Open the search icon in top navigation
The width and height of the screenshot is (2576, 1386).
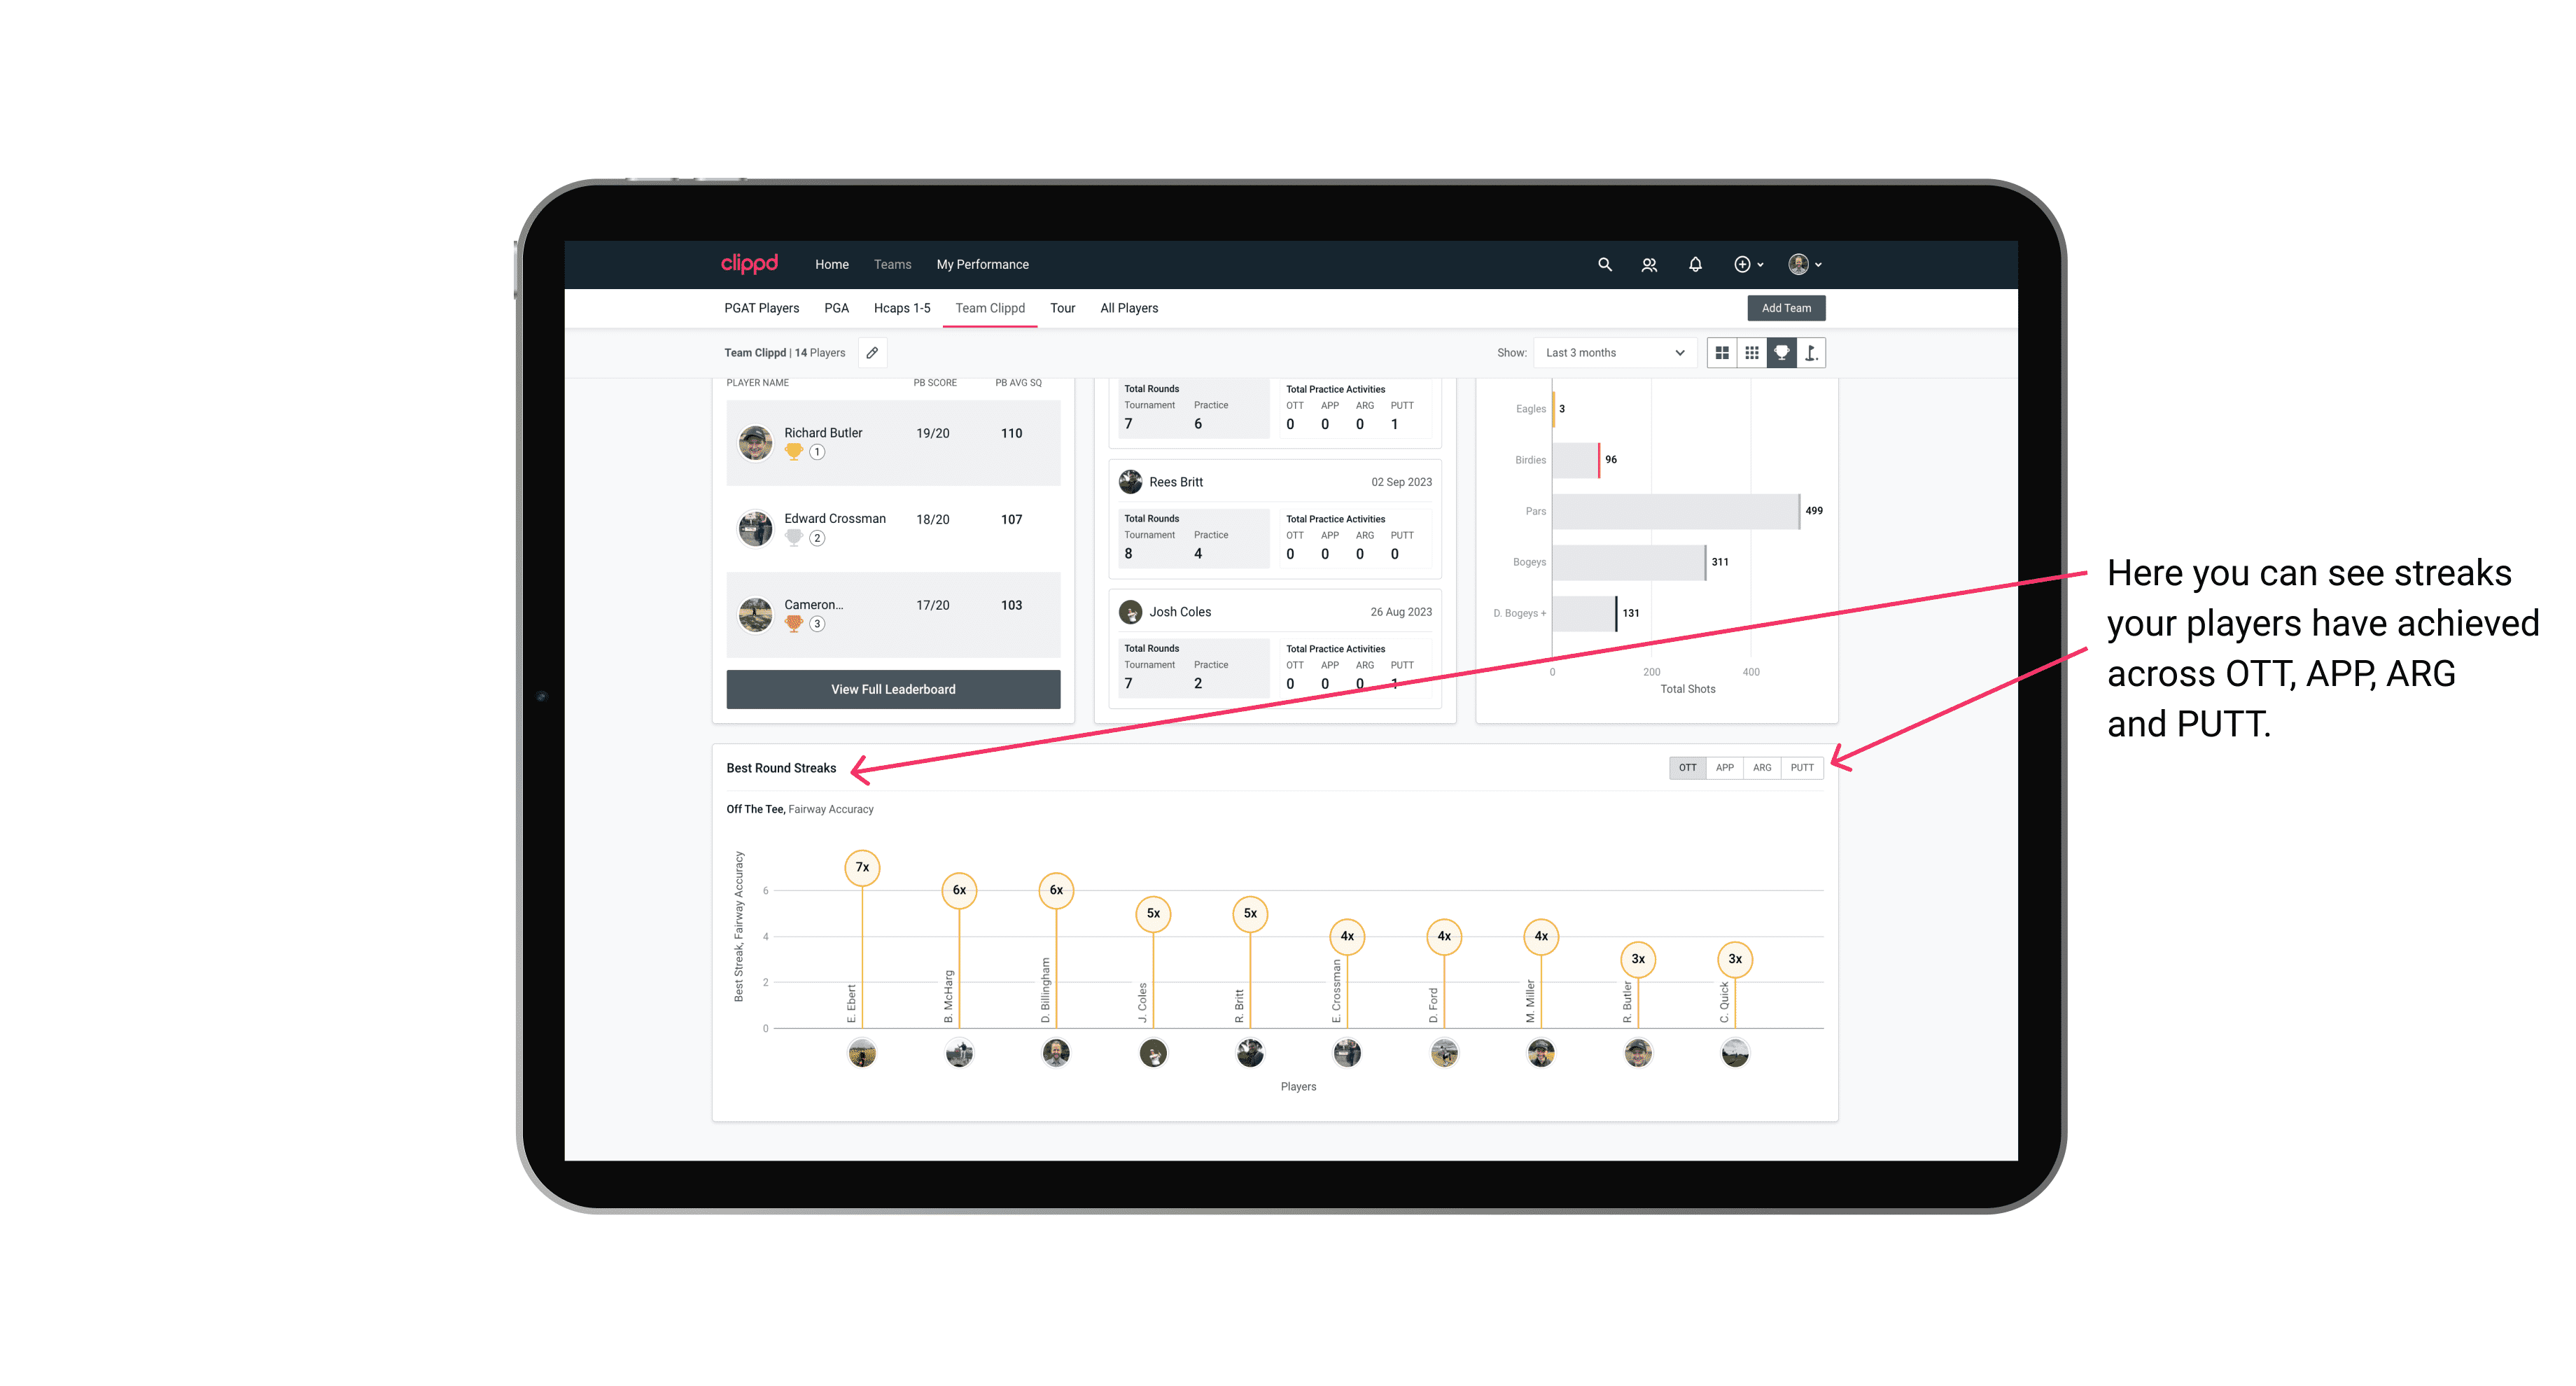click(1604, 265)
